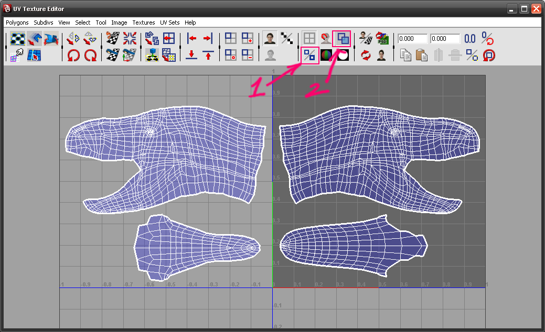Image resolution: width=545 pixels, height=332 pixels.
Task: Click the Create PSD network icon
Action: point(382,38)
